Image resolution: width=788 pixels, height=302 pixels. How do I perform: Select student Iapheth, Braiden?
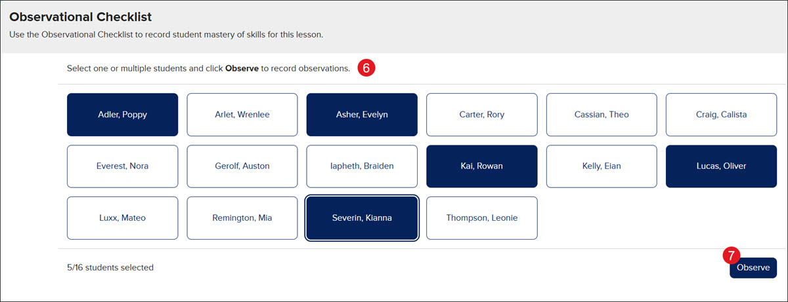point(362,166)
